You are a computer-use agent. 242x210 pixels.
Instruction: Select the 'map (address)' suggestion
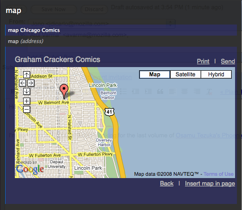121,41
